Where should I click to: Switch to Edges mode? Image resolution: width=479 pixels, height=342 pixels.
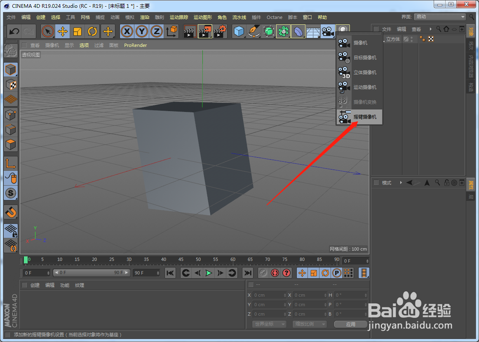[11, 130]
